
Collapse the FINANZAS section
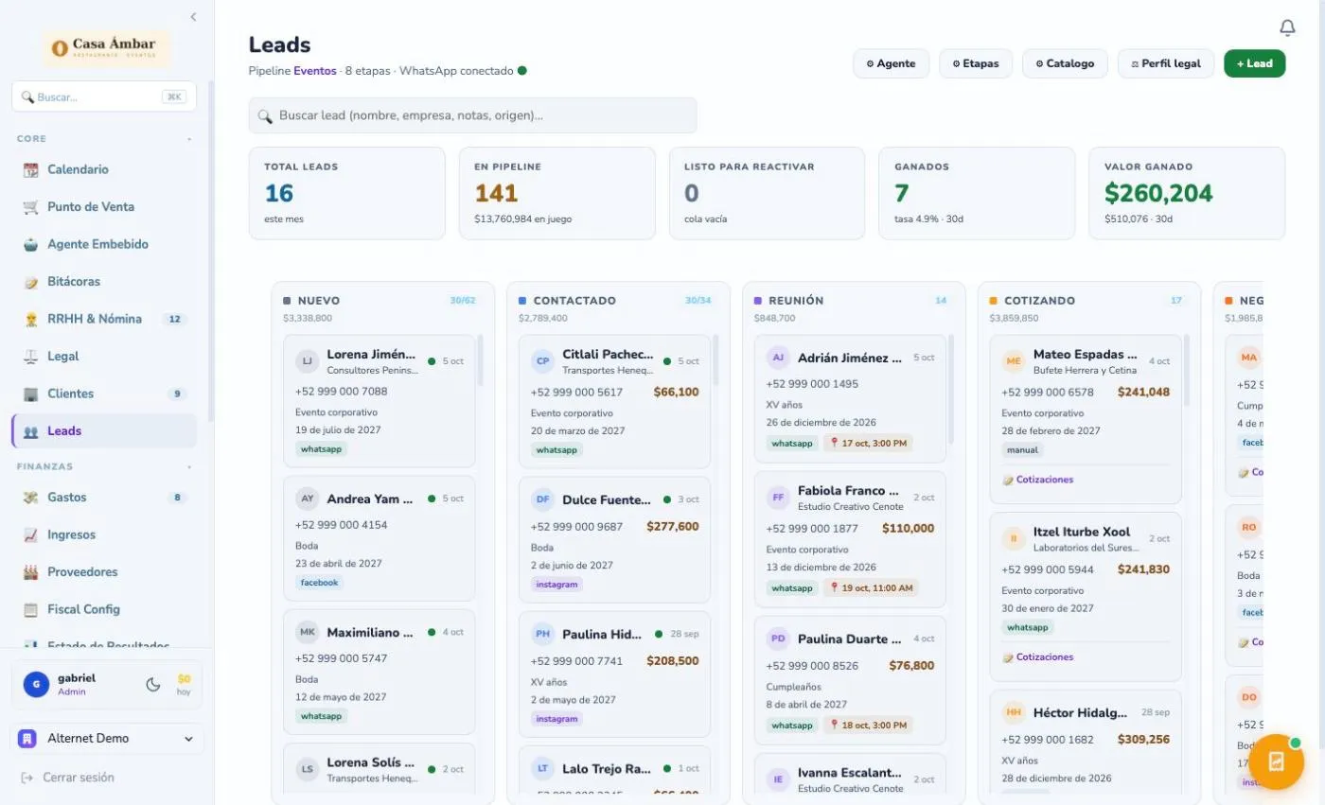188,466
